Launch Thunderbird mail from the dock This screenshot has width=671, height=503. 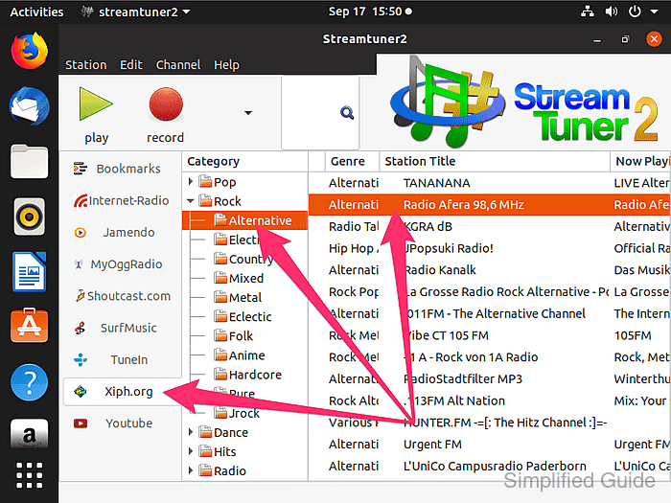tap(29, 106)
